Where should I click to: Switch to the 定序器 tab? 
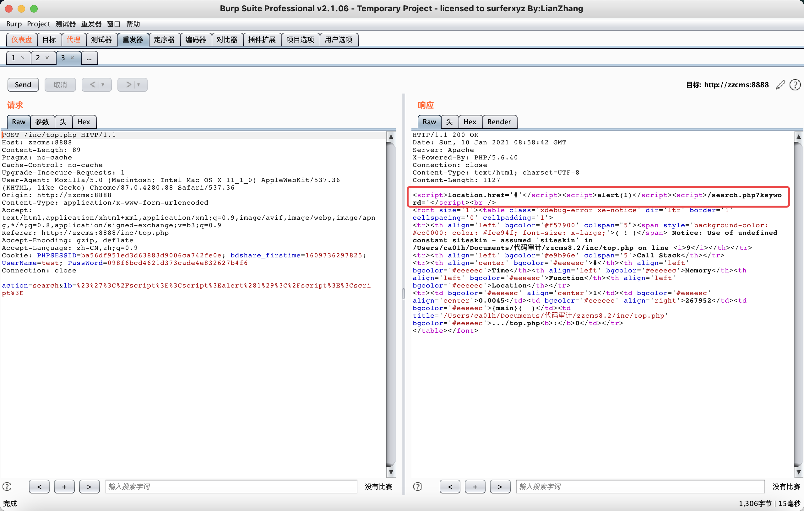tap(164, 40)
